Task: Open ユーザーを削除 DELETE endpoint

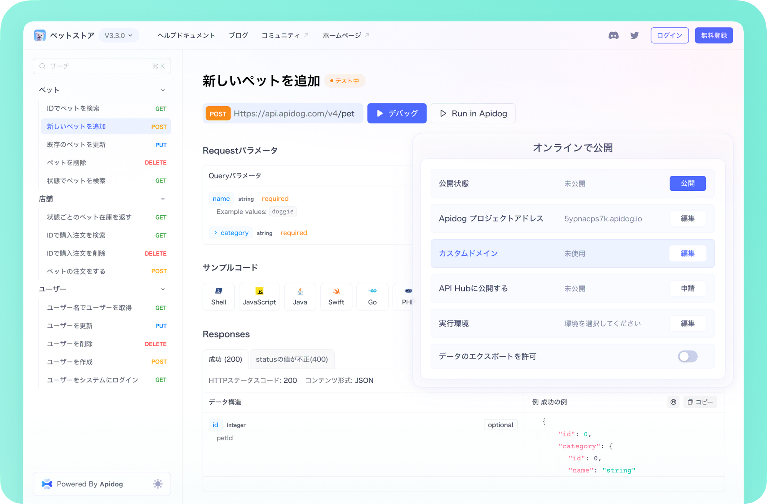Action: coord(106,344)
